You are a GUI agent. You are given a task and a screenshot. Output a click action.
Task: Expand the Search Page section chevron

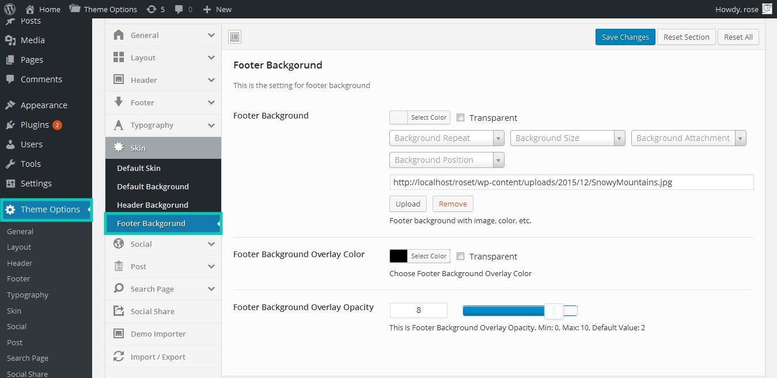[x=211, y=289]
